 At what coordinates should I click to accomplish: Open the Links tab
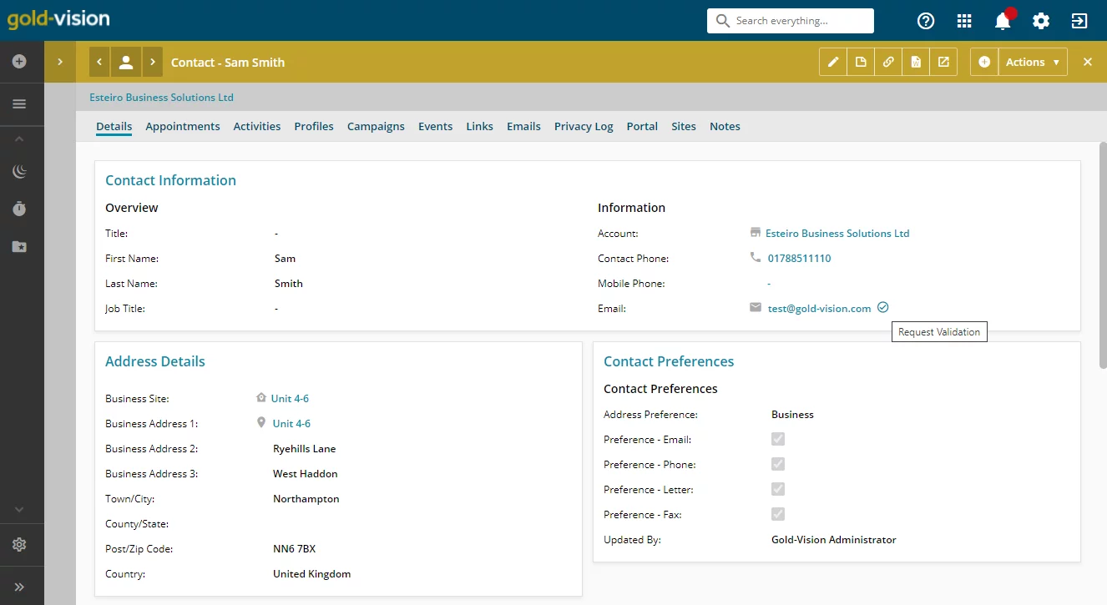click(x=480, y=126)
